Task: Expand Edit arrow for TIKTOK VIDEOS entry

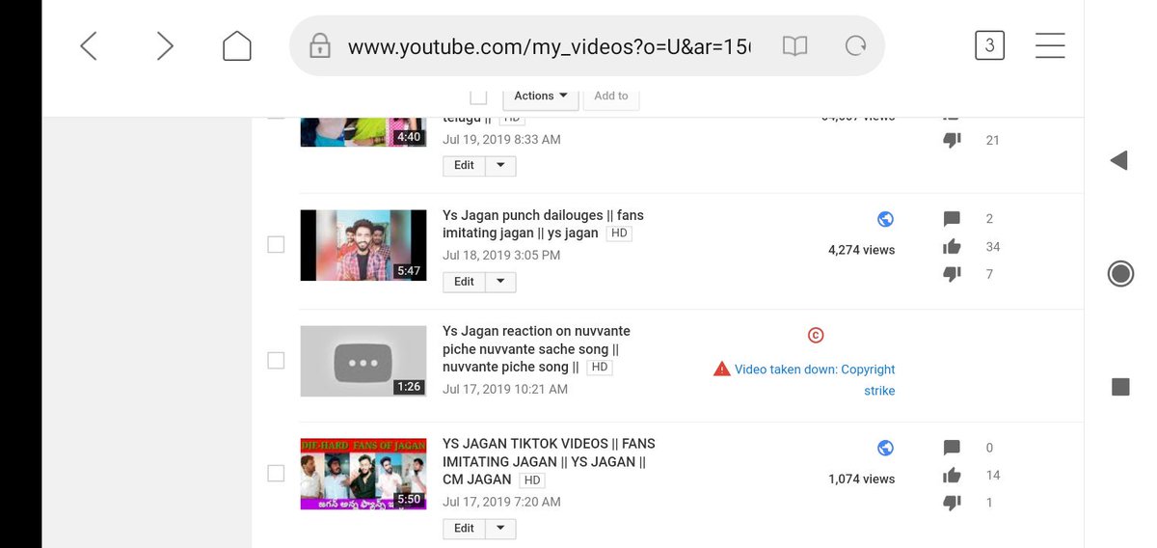Action: pyautogui.click(x=499, y=529)
